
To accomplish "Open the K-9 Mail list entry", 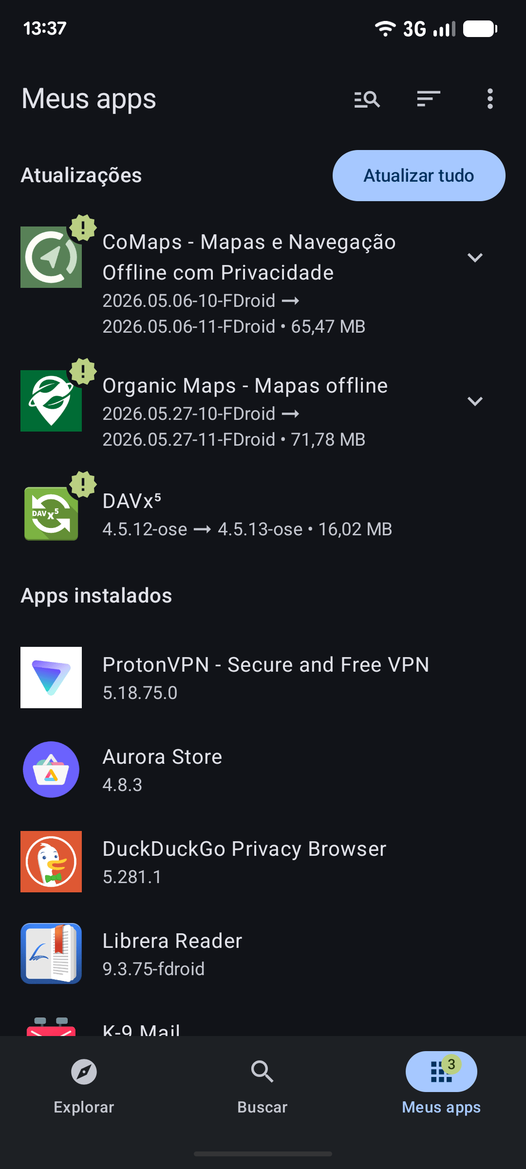I will pos(263,1028).
